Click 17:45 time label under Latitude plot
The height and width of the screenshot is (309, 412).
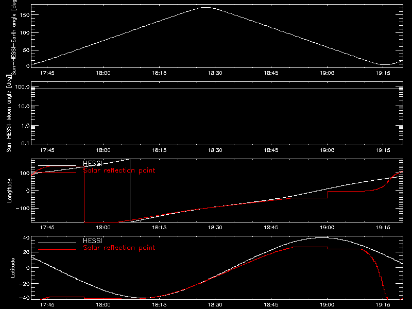(x=47, y=304)
